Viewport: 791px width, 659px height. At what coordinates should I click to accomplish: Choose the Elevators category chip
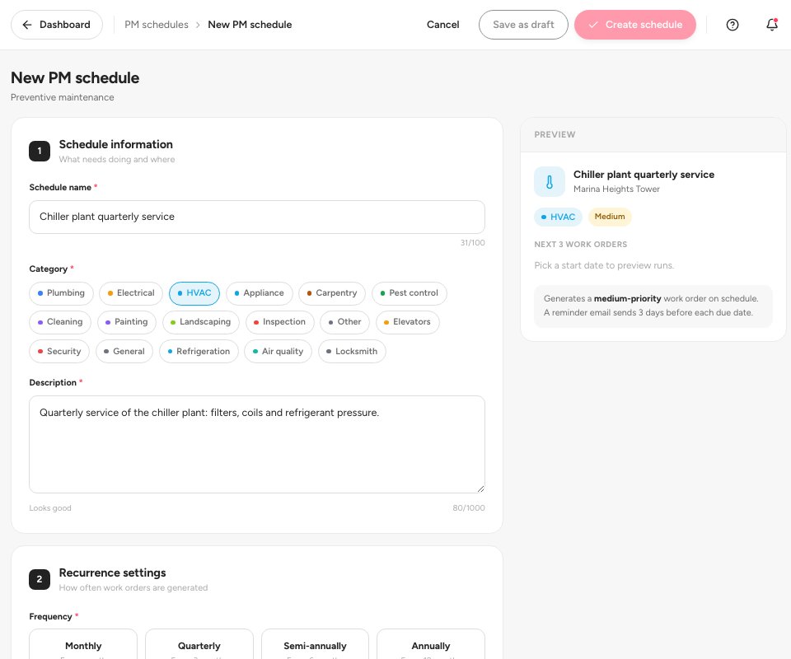pyautogui.click(x=408, y=322)
